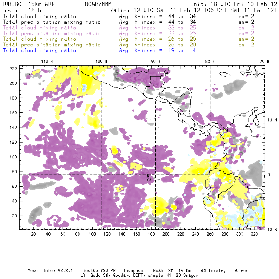279x279 pixels.
Task: Click the olive "Total cloud mixing ratio" legend line
Action: click(40, 39)
